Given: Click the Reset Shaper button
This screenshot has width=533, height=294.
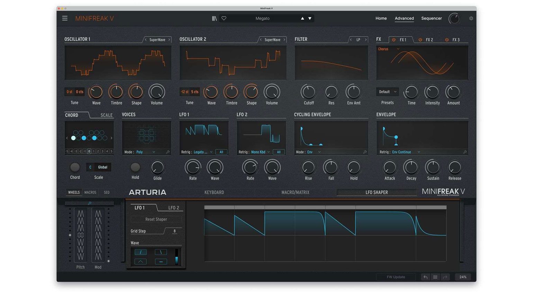Looking at the screenshot, I should point(156,219).
